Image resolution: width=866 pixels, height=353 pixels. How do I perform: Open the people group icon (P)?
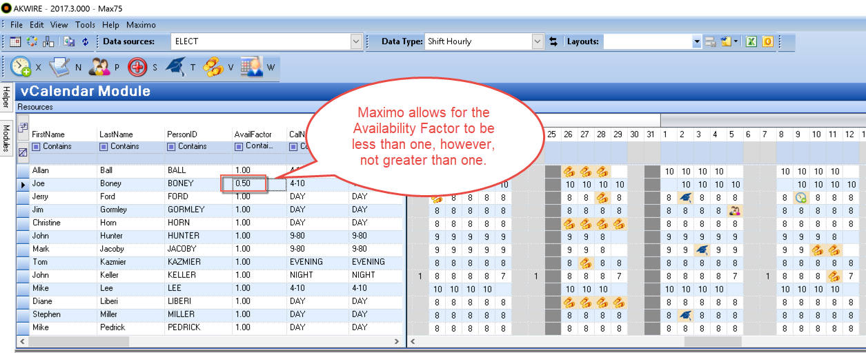pos(99,67)
